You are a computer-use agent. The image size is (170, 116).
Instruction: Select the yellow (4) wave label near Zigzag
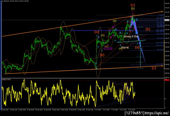(x=121, y=48)
